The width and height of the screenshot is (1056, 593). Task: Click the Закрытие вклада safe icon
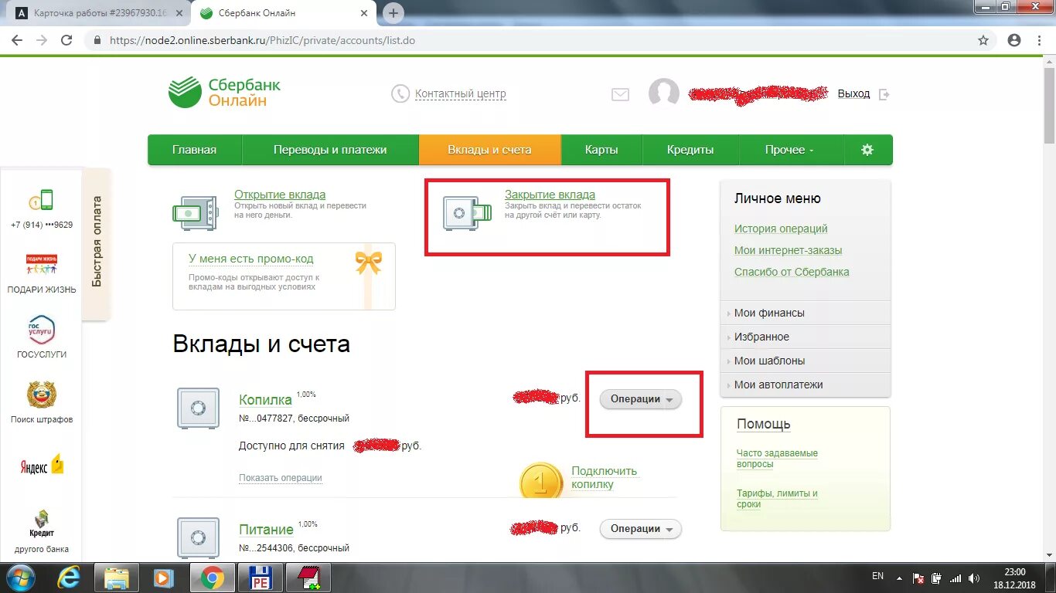(x=466, y=212)
